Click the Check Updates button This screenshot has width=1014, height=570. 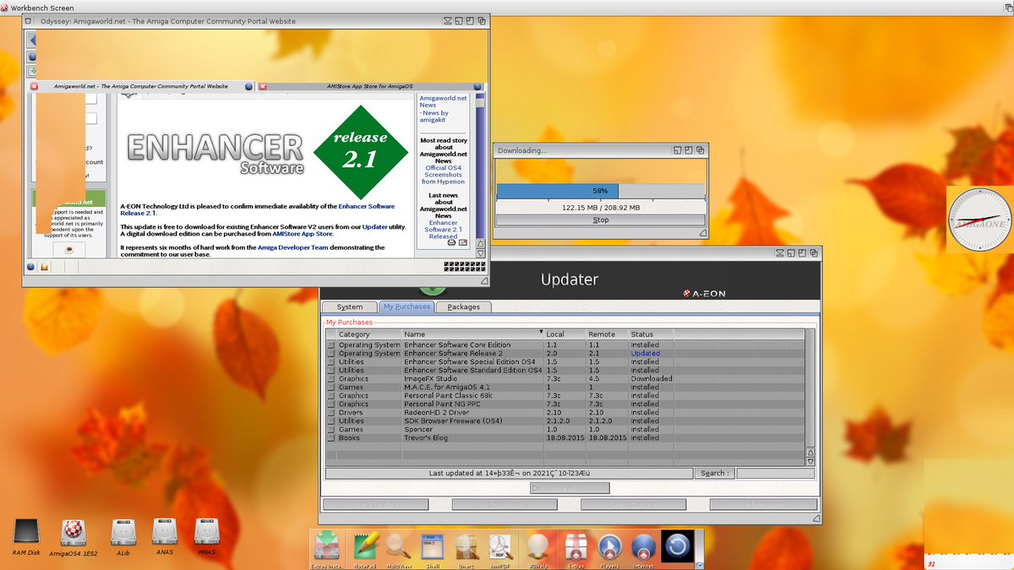point(376,505)
